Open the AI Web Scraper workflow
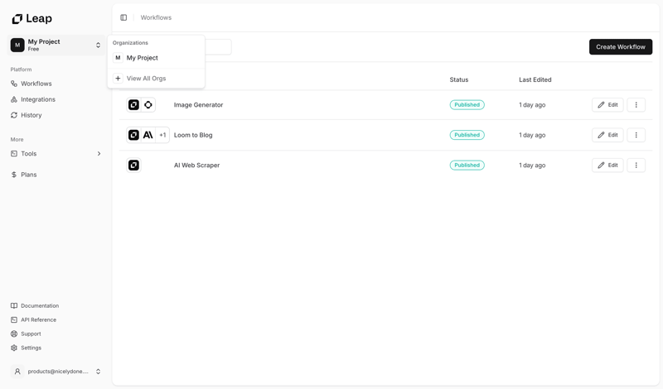This screenshot has height=389, width=663. pos(196,166)
